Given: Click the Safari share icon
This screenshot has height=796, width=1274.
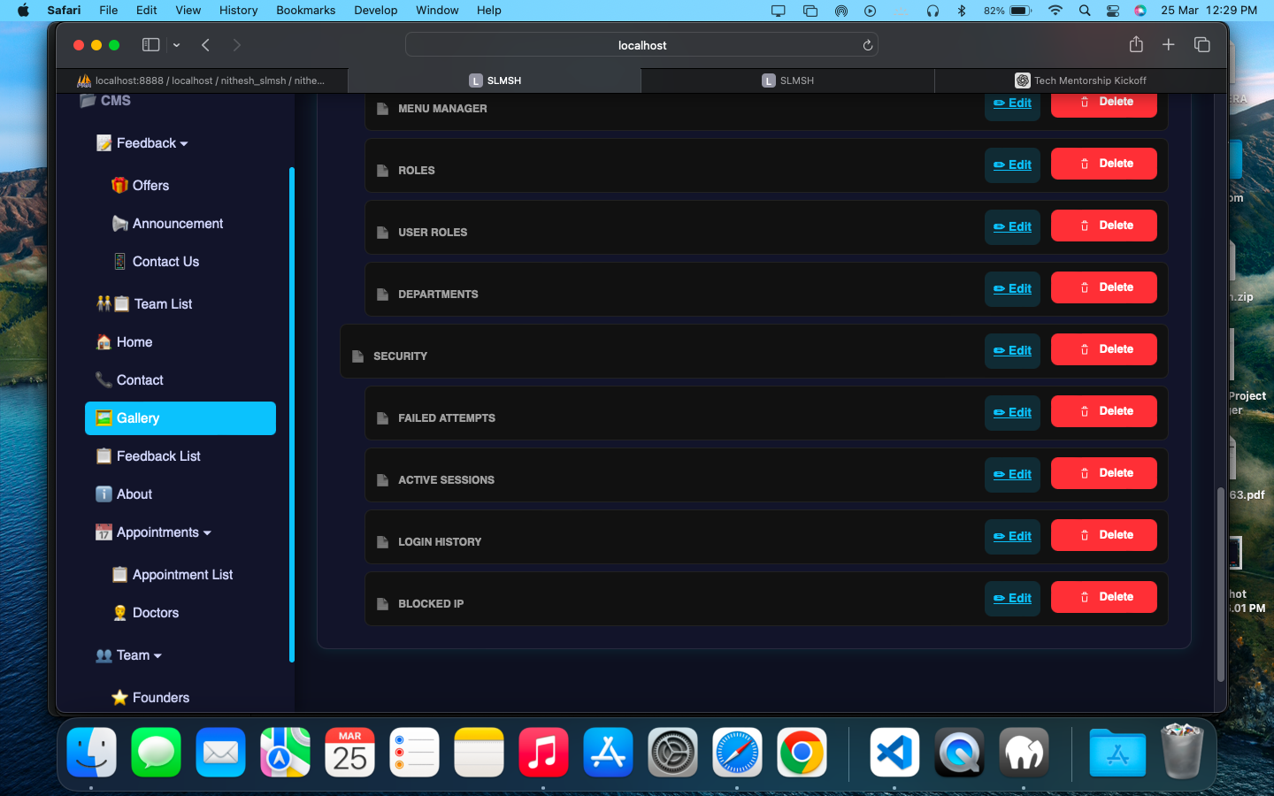Looking at the screenshot, I should click(x=1136, y=44).
